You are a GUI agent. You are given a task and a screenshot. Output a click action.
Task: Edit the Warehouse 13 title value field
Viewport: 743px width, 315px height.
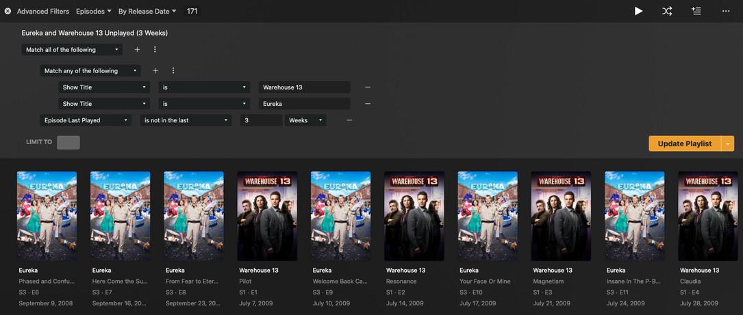click(x=304, y=87)
